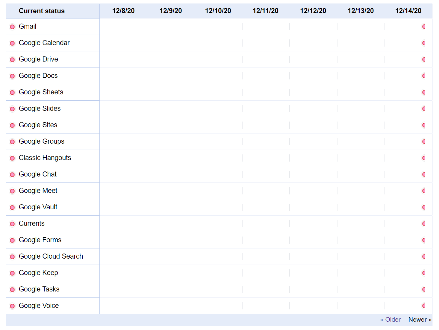The image size is (439, 330).
Task: Click the Google Meet service name
Action: (x=38, y=191)
